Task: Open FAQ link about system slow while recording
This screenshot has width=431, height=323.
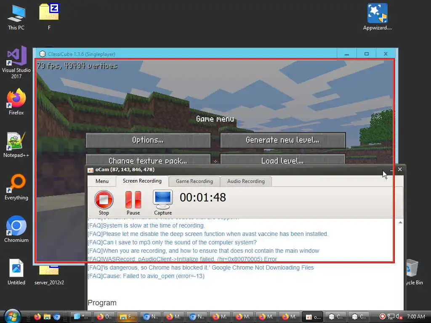Action: 146,225
